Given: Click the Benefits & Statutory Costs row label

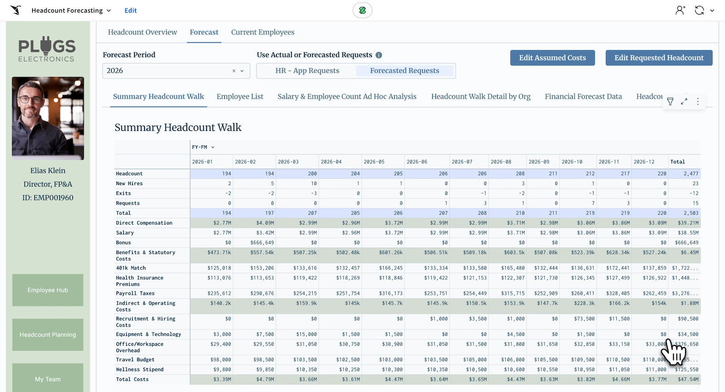Looking at the screenshot, I should 145,256.
